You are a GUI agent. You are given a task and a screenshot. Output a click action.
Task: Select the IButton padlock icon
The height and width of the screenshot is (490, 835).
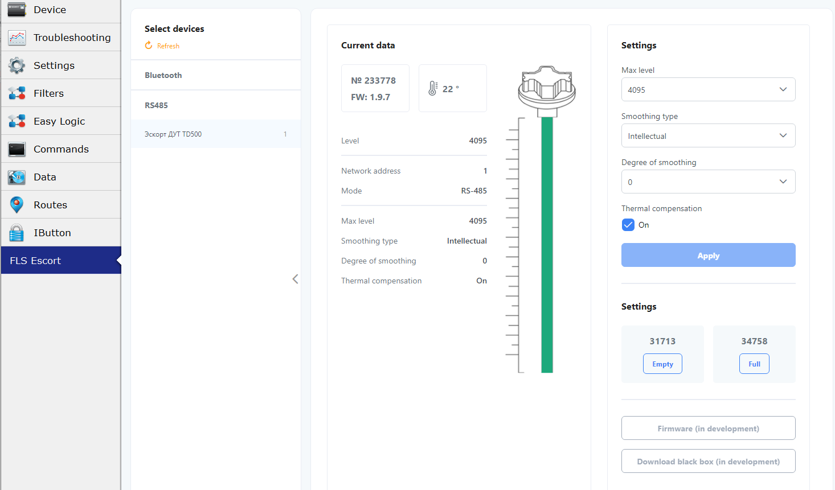pos(17,233)
